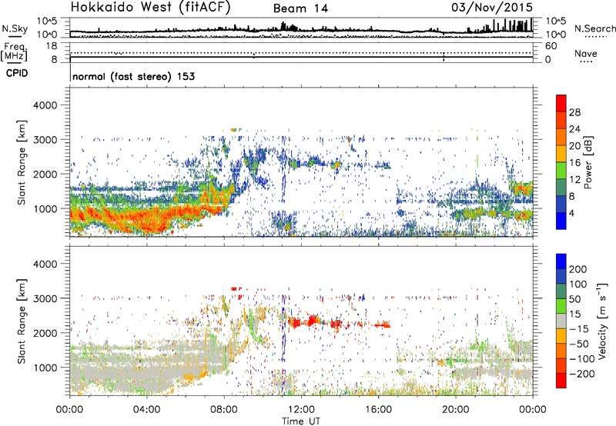Click the date '03/Nov/2015'
The width and height of the screenshot is (616, 426).
click(x=492, y=8)
